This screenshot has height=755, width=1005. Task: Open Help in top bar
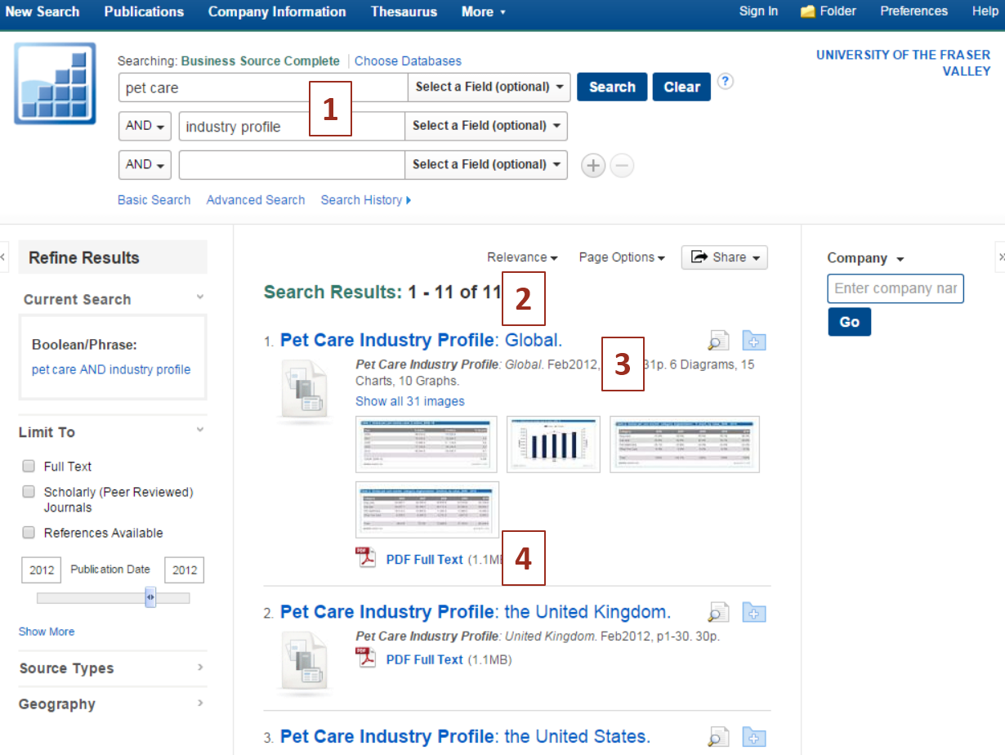(985, 11)
